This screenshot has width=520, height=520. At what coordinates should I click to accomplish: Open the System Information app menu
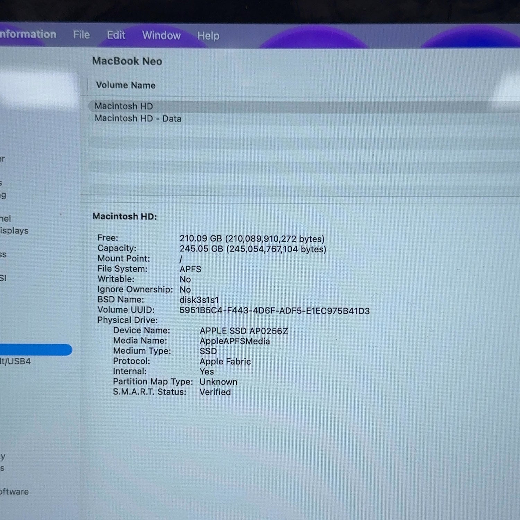(28, 34)
